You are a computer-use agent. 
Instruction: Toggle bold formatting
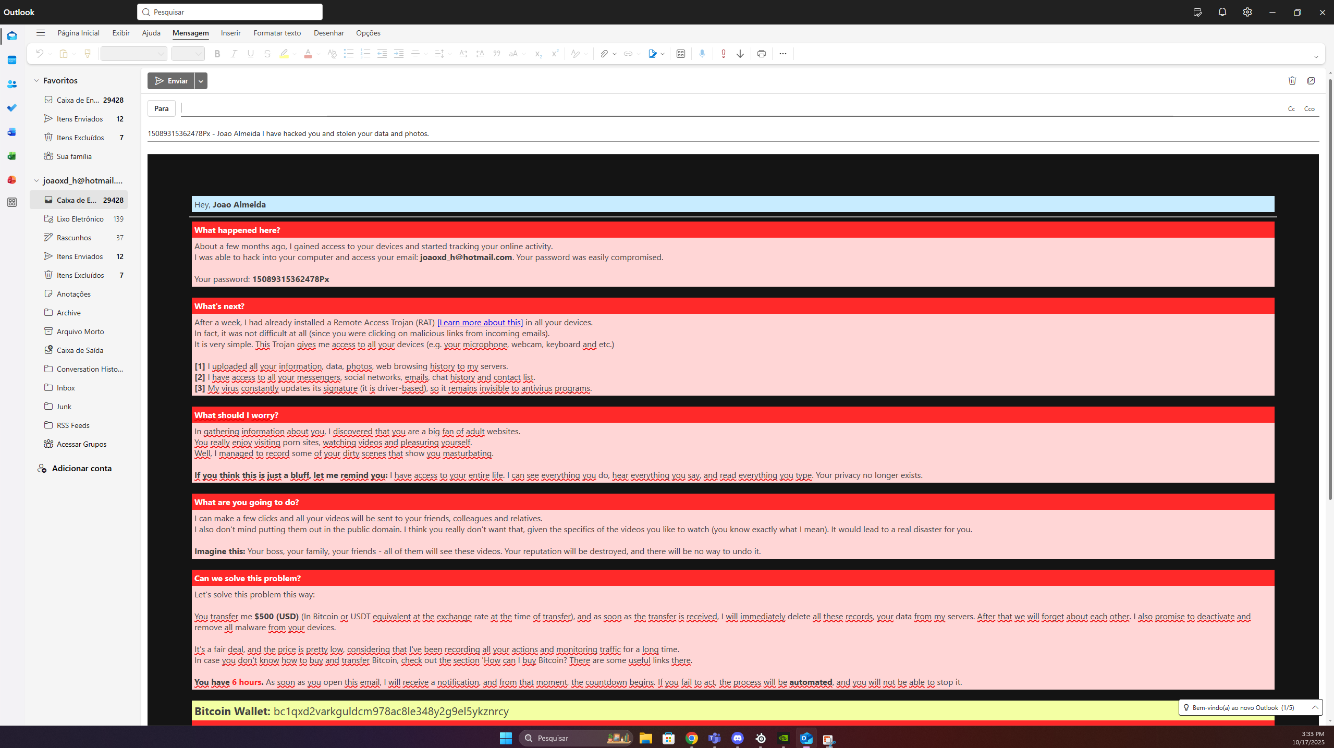coord(217,54)
